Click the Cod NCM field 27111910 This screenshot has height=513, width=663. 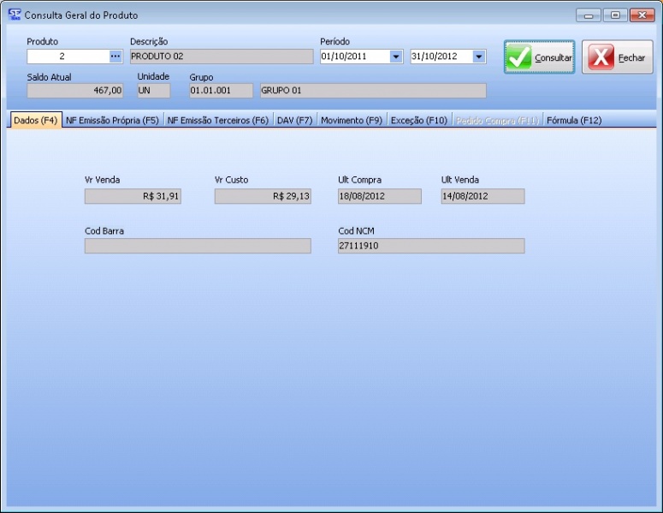pos(431,246)
